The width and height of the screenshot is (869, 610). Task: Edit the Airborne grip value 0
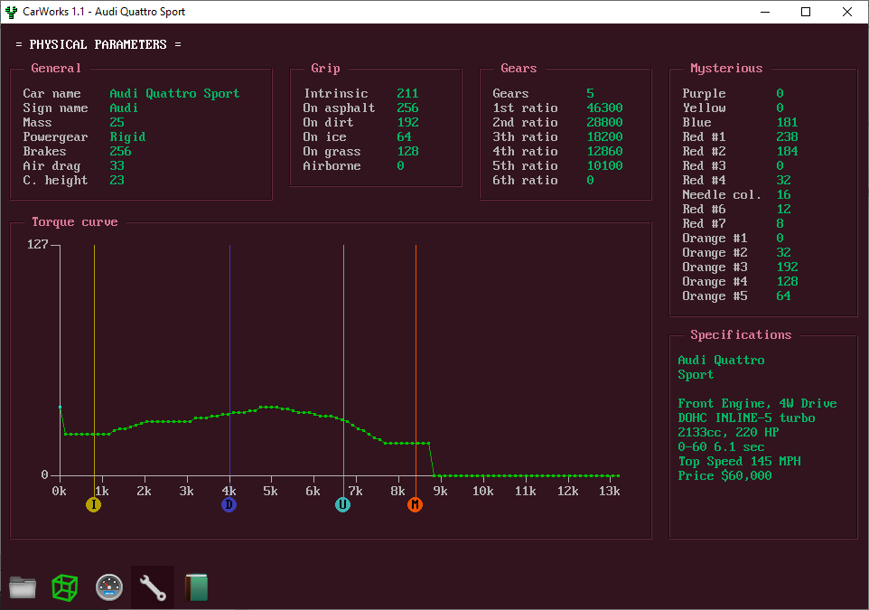400,165
